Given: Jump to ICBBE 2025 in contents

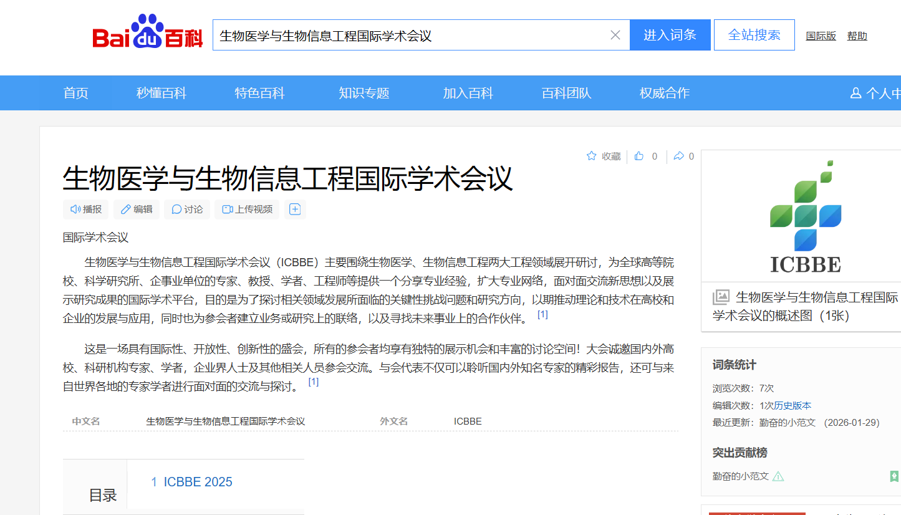Looking at the screenshot, I should tap(198, 482).
